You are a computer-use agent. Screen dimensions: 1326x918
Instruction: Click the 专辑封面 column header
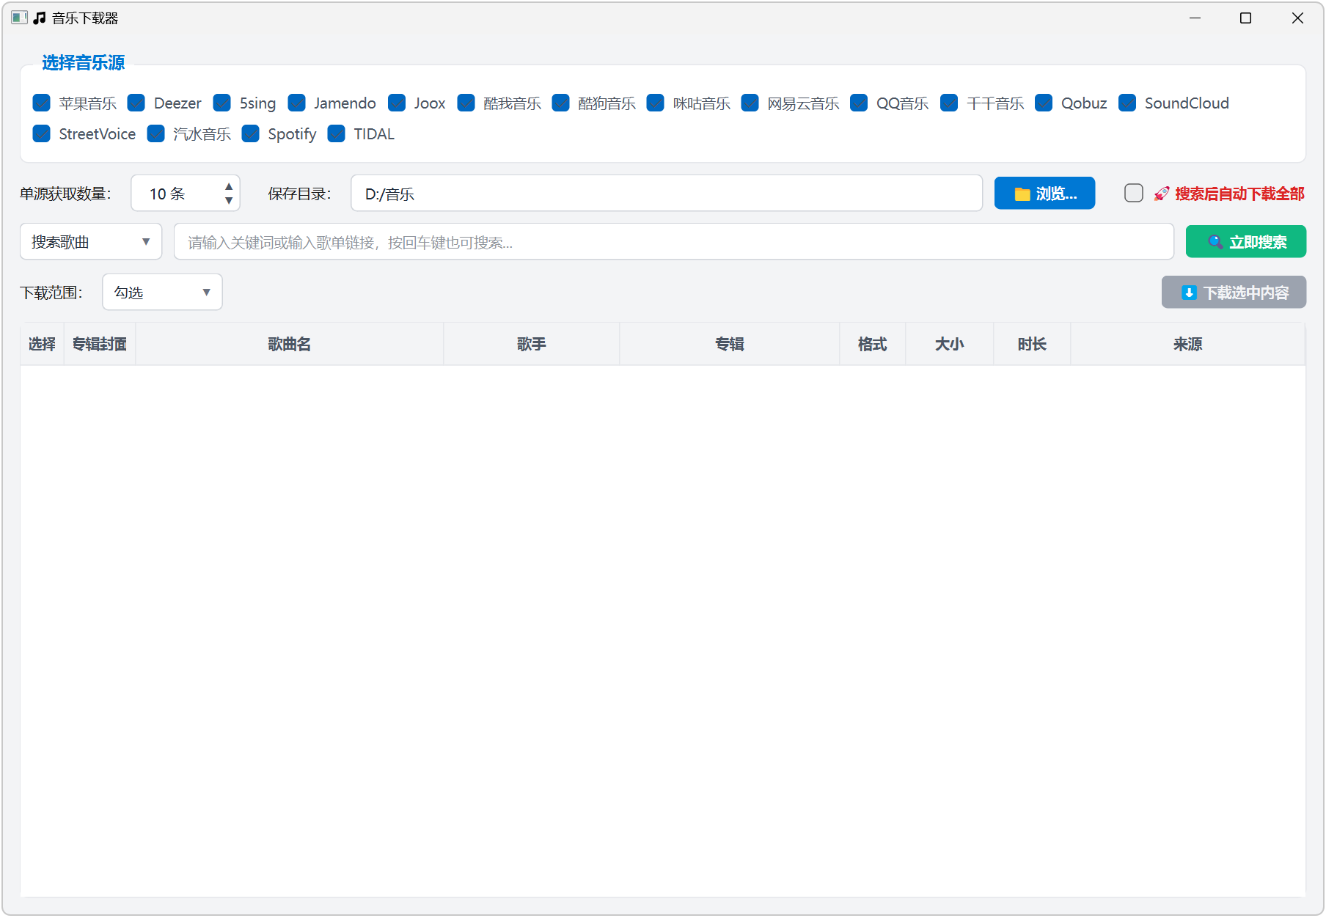(100, 345)
